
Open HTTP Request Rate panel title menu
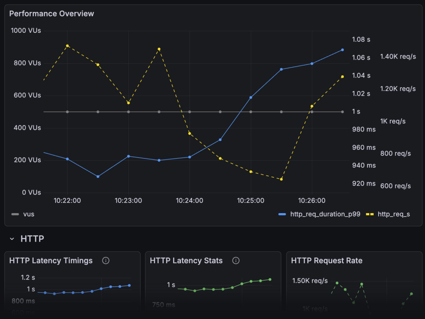326,261
